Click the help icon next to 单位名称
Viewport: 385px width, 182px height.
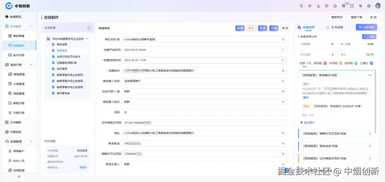point(118,39)
